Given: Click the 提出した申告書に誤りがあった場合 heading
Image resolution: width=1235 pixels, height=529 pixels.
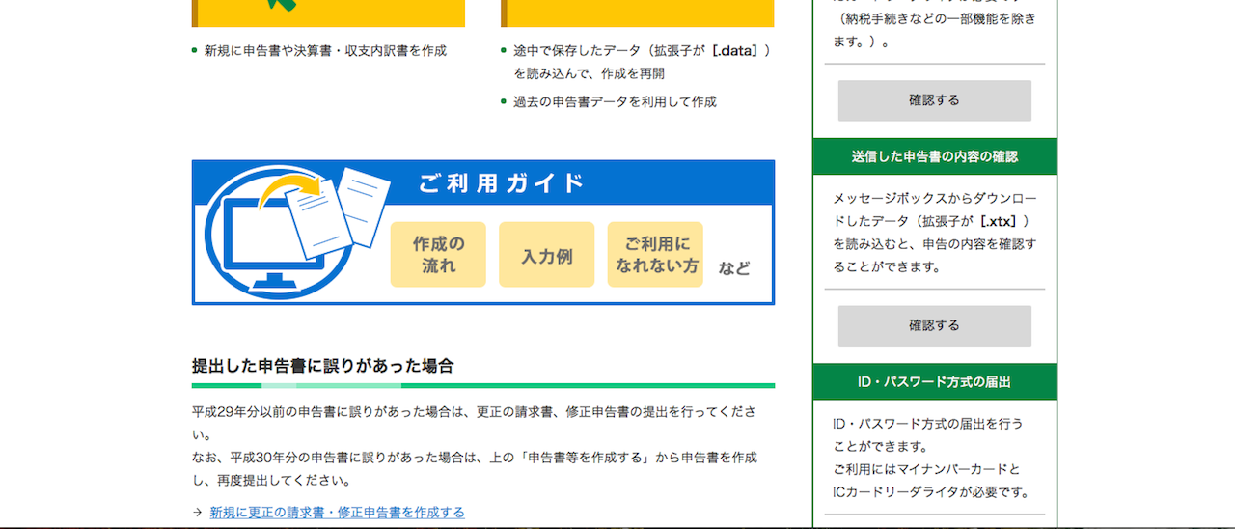Looking at the screenshot, I should 322,366.
